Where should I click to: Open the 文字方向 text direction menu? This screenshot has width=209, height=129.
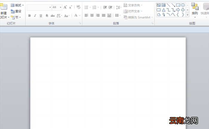pos(133,5)
